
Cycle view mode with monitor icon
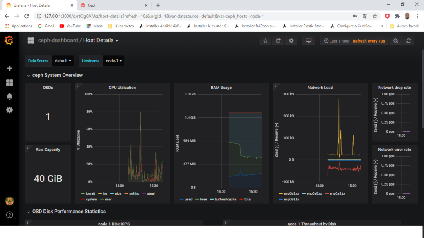pos(308,41)
